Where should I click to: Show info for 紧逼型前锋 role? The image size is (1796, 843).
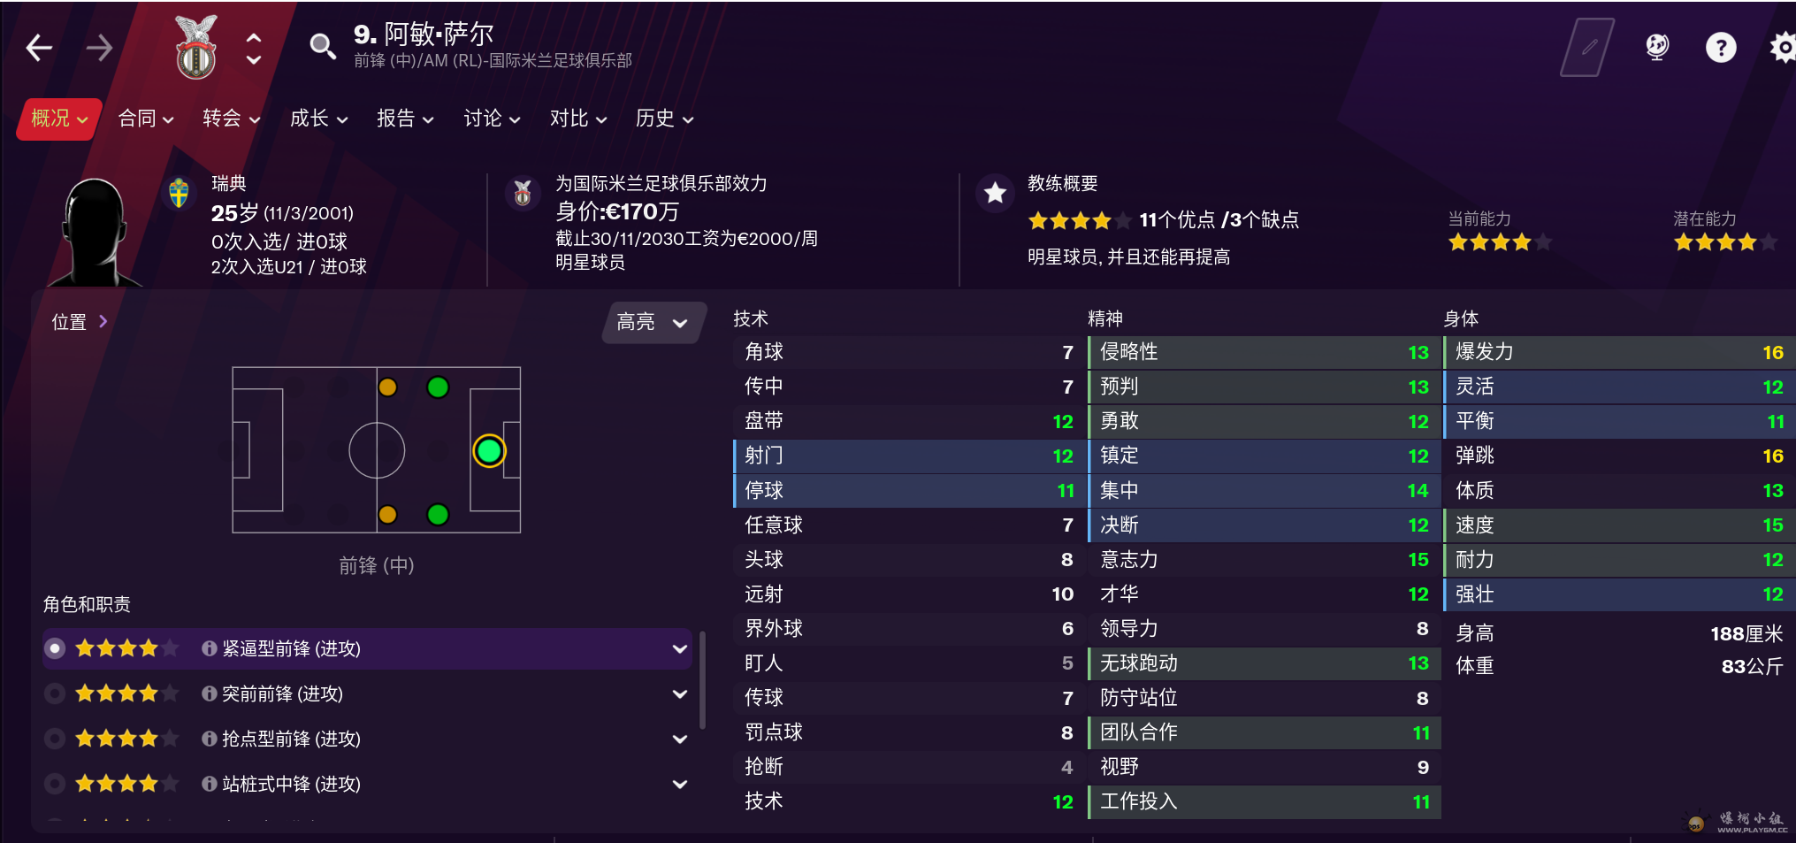pos(210,648)
